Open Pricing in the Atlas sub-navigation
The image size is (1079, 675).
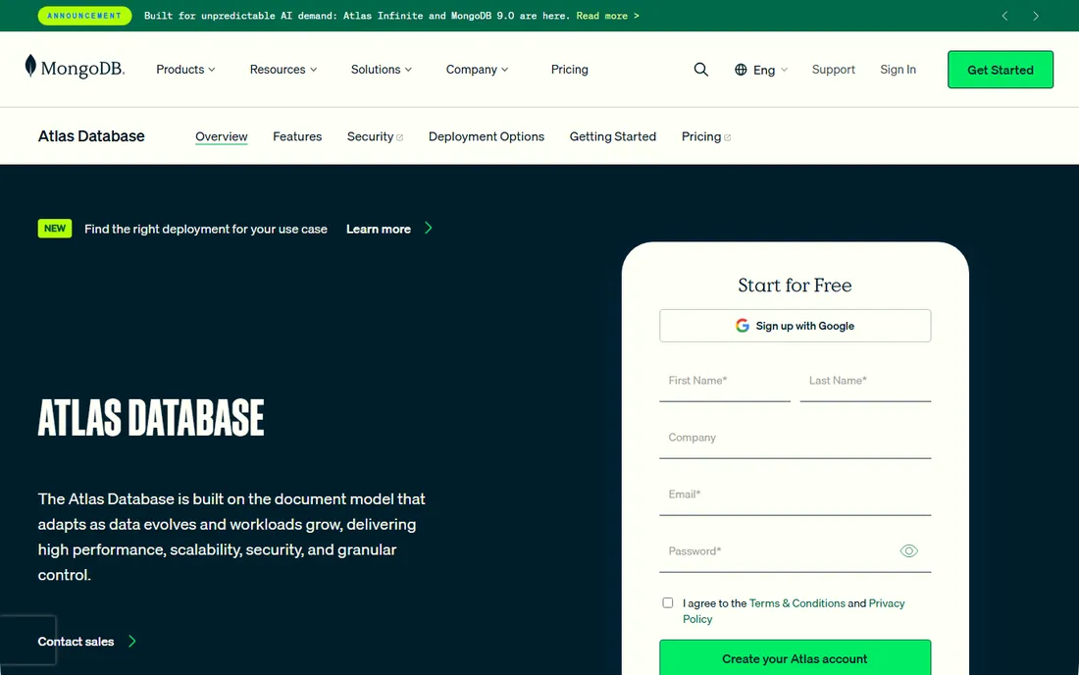tap(705, 136)
